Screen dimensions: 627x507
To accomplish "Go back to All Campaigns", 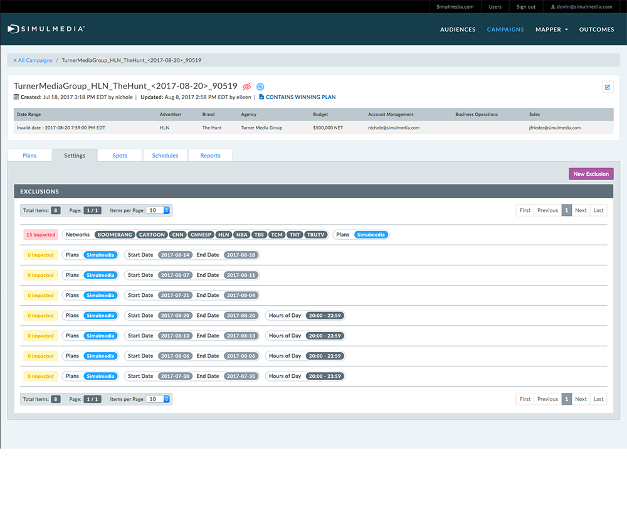I will (x=33, y=60).
